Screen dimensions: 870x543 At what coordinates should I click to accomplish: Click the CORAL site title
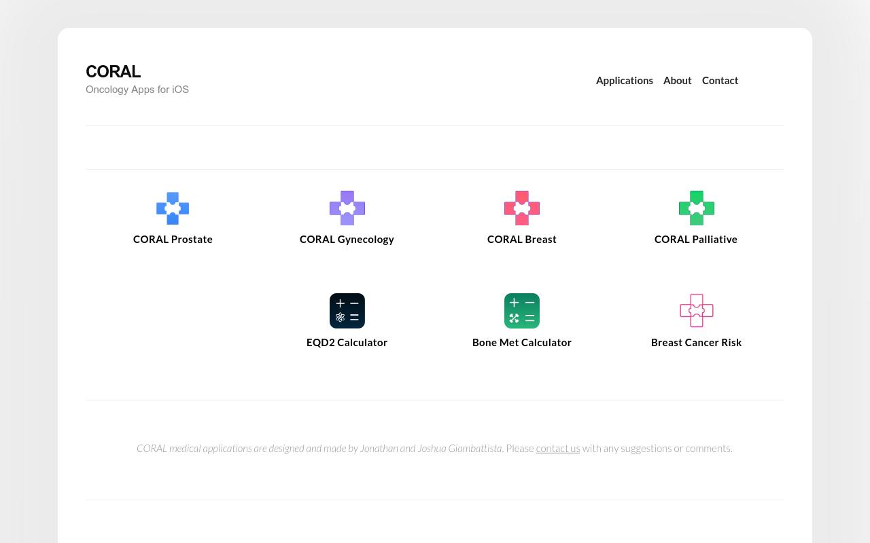click(x=113, y=71)
